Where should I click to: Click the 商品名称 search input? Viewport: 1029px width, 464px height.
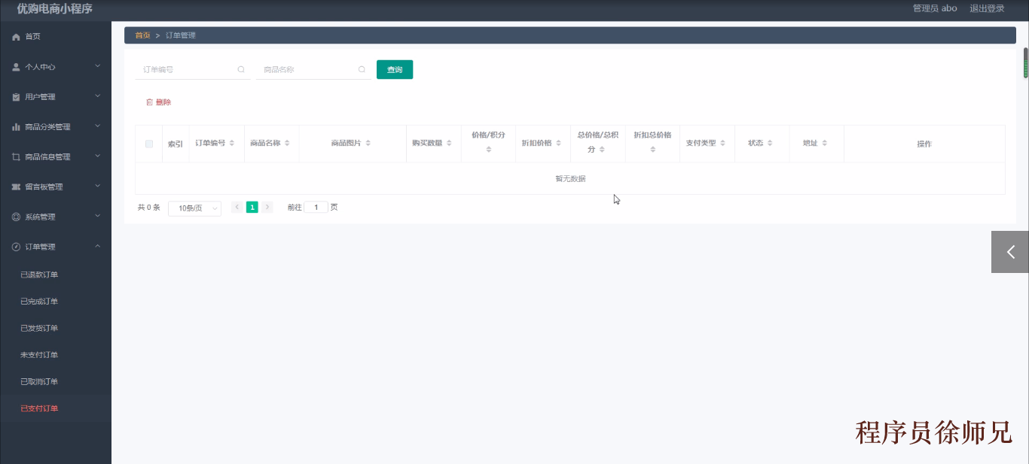(x=313, y=69)
